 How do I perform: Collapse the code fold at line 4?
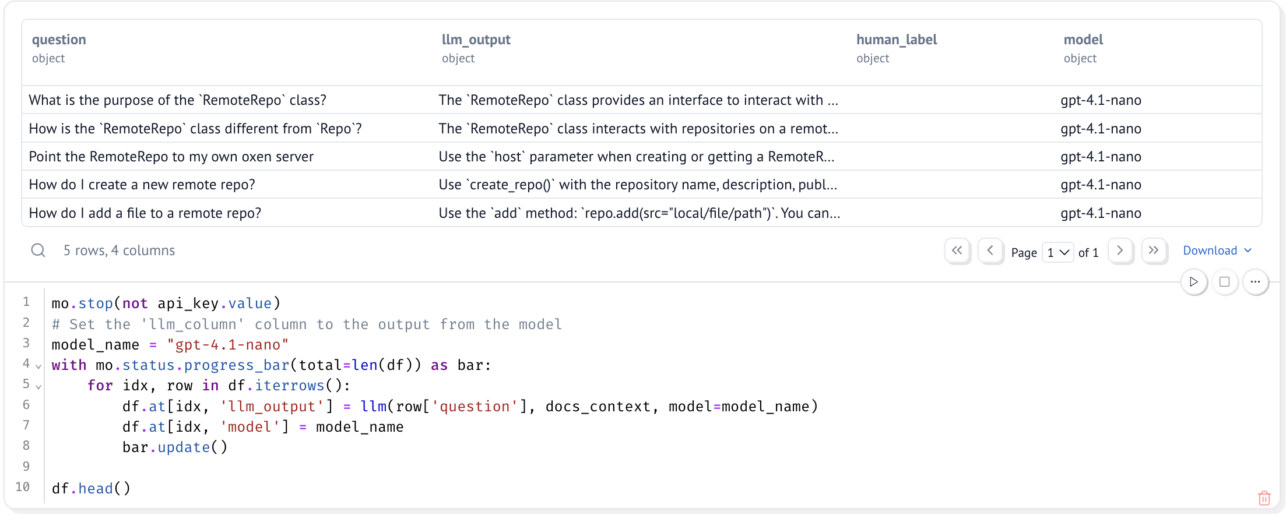[x=38, y=366]
